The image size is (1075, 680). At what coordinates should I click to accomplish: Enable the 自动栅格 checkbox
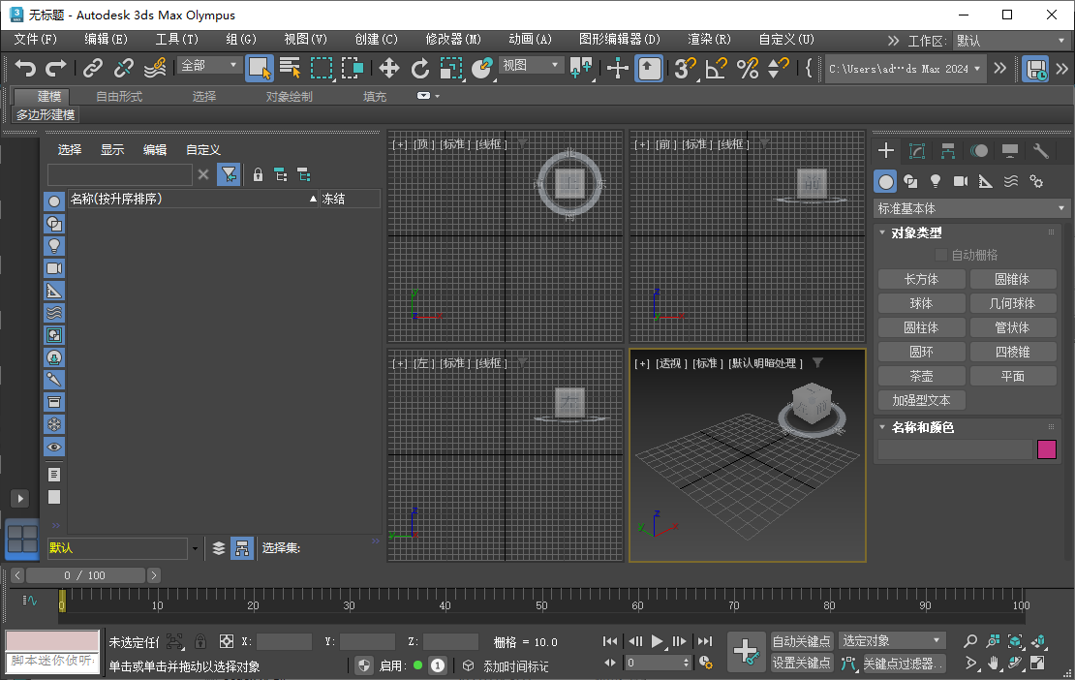[941, 255]
